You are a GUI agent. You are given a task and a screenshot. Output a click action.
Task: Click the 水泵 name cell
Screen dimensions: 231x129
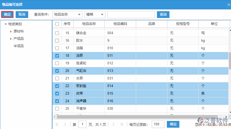pos(89,78)
